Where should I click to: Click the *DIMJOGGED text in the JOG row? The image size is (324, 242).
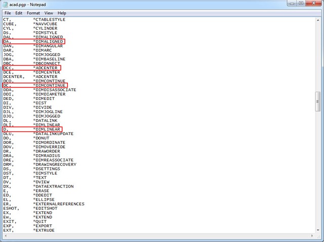click(47, 55)
